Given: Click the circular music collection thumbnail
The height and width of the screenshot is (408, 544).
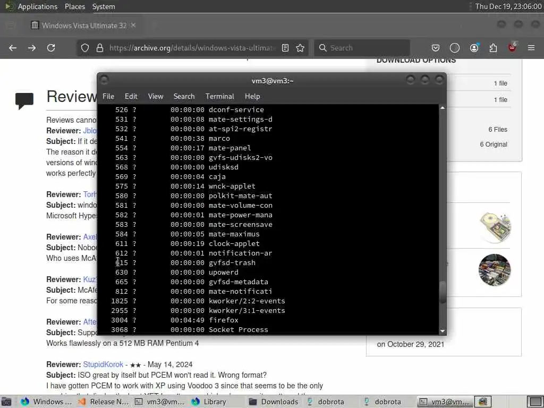Looking at the screenshot, I should click(495, 269).
